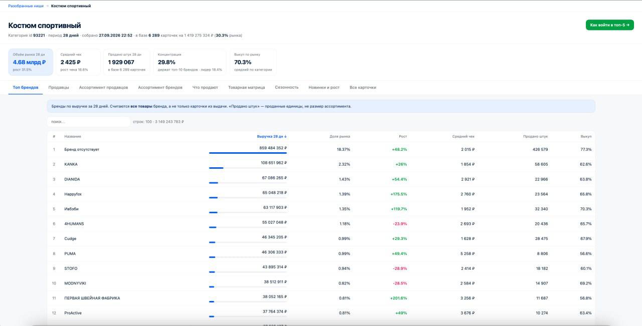Sort by the Рост column header
The width and height of the screenshot is (642, 326).
(x=402, y=136)
